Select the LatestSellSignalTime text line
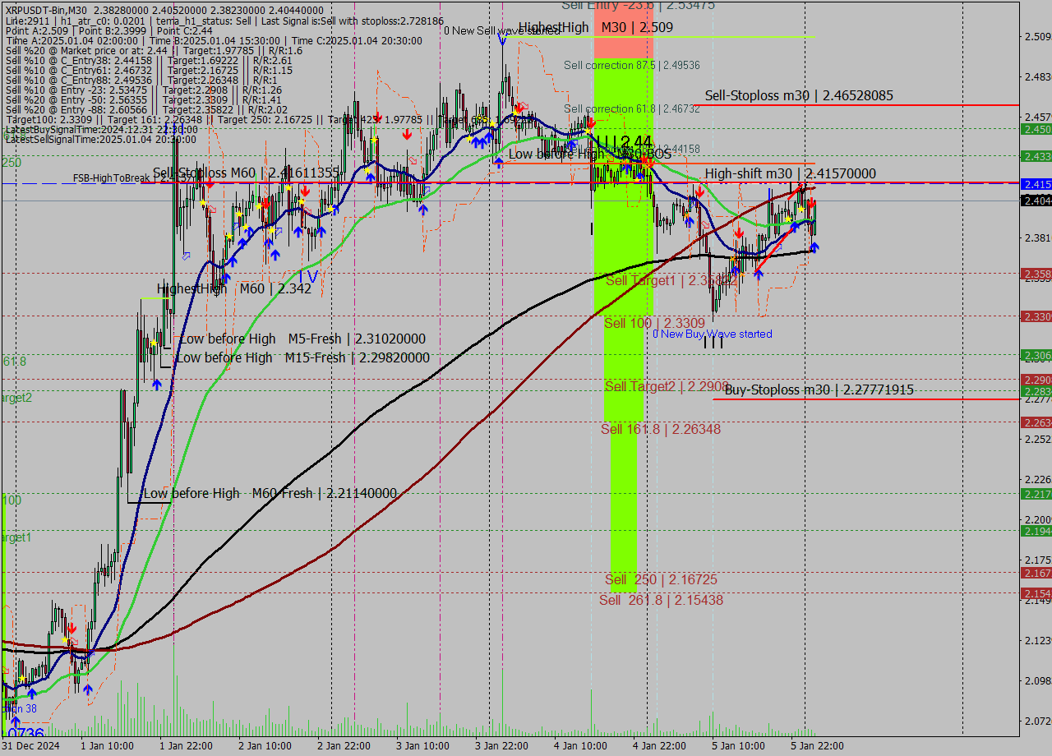The height and width of the screenshot is (756, 1052). (101, 140)
